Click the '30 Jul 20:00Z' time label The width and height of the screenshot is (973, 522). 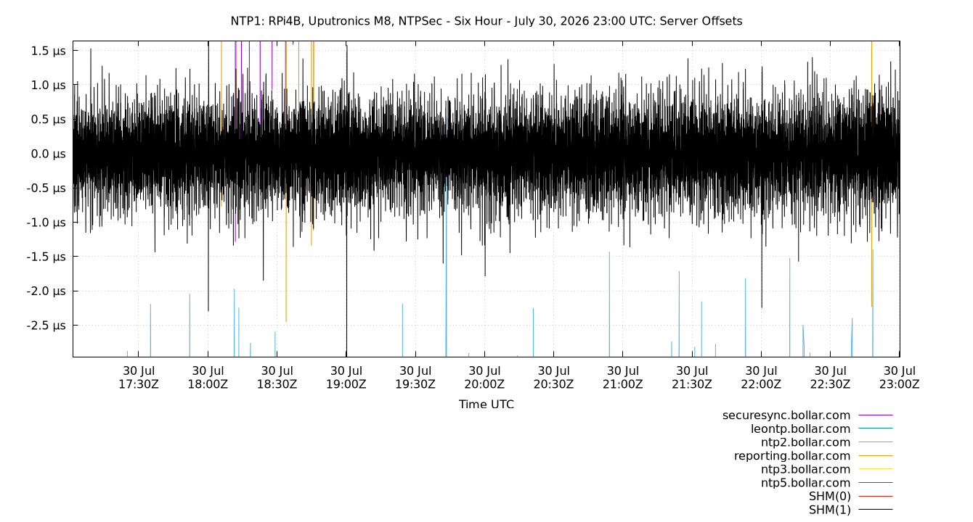(484, 377)
